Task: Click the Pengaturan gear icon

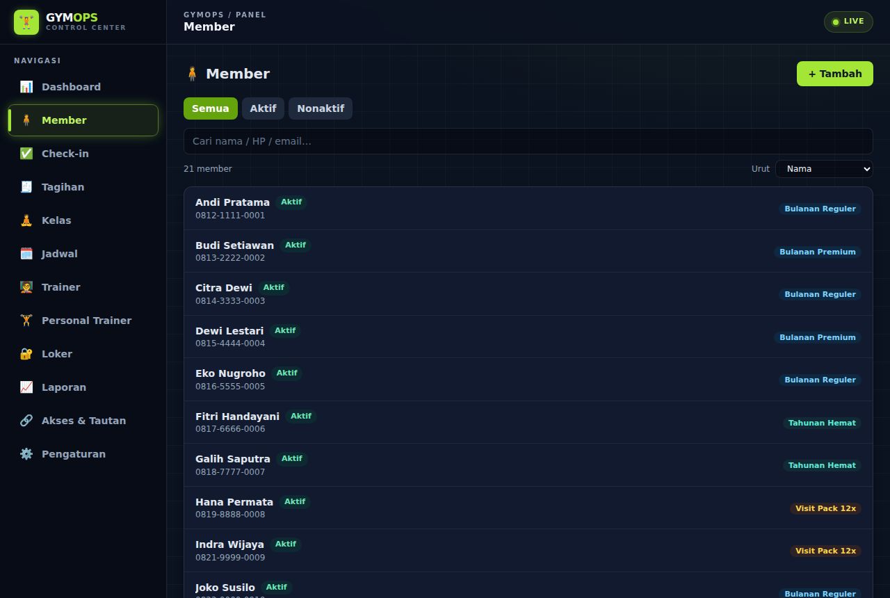Action: pyautogui.click(x=26, y=454)
